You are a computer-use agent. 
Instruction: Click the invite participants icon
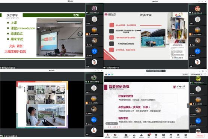(x=134, y=135)
